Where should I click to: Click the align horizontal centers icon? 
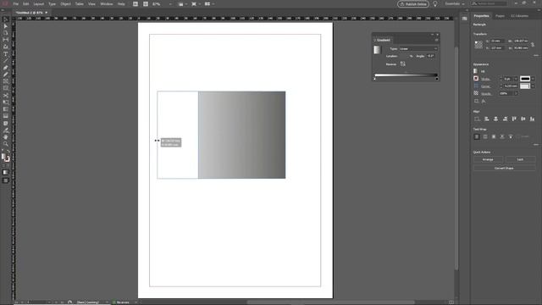pos(495,119)
